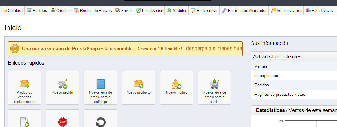This screenshot has height=127, width=337.
Task: Click the box with green arrow icon
Action: pos(25,84)
